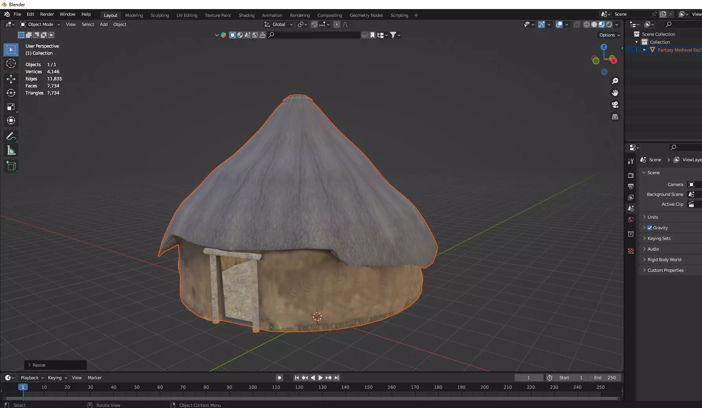702x408 pixels.
Task: Open the Render menu
Action: tap(47, 14)
